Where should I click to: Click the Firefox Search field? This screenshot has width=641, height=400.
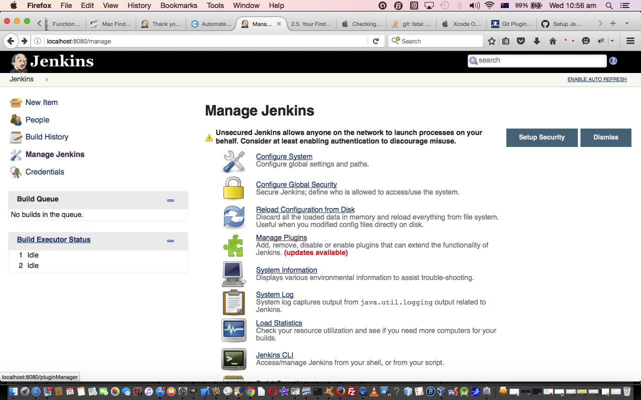pyautogui.click(x=436, y=41)
